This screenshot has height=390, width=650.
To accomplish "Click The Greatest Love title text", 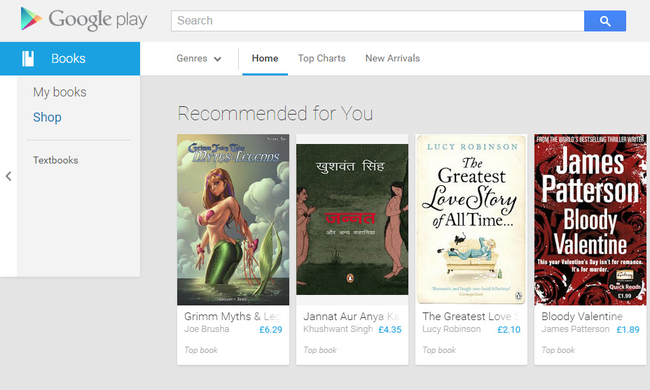I will [471, 317].
